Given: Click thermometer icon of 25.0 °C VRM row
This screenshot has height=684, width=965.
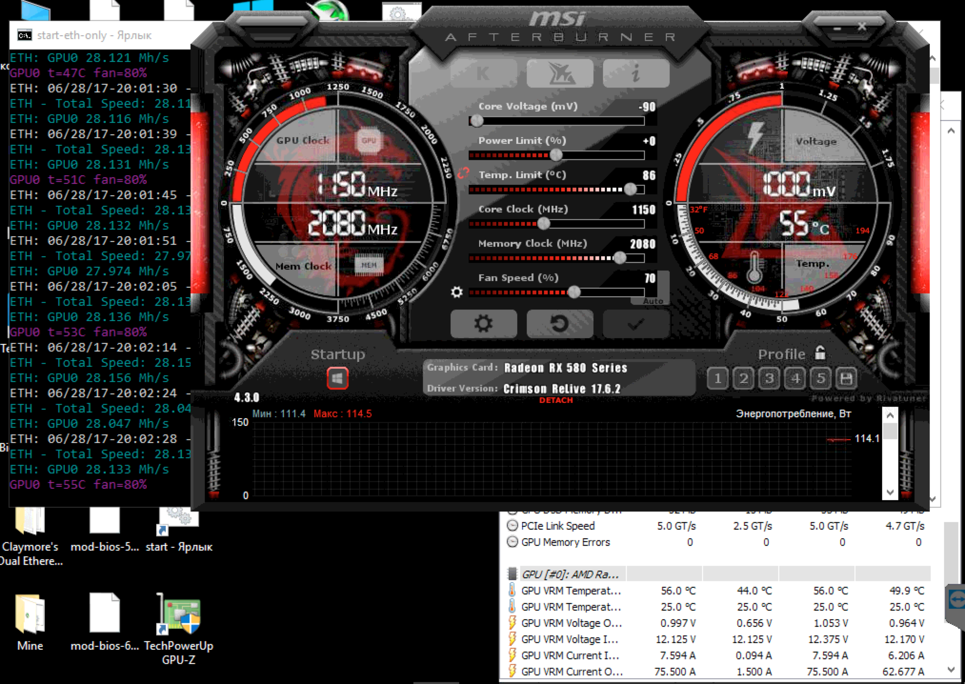Looking at the screenshot, I should point(512,607).
